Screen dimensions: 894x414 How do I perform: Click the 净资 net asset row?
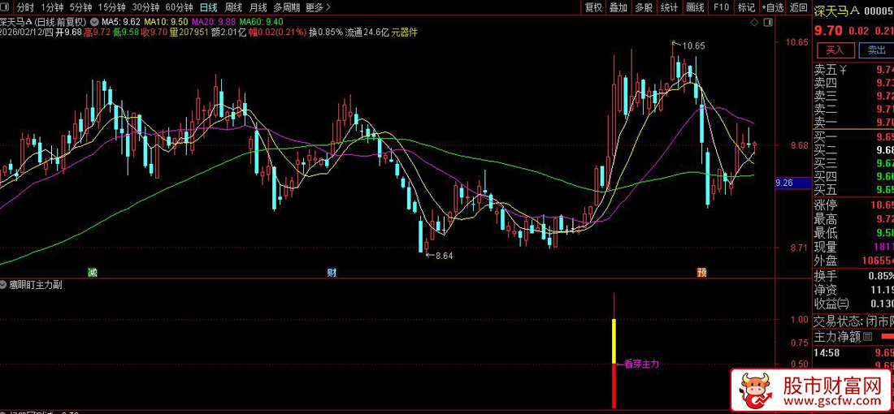pyautogui.click(x=853, y=289)
